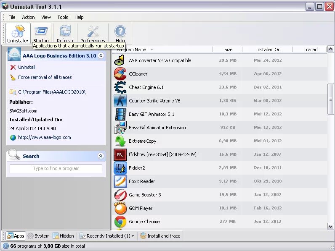
Task: Collapse the AAA Logo Business Edition panel
Action: [x=101, y=55]
